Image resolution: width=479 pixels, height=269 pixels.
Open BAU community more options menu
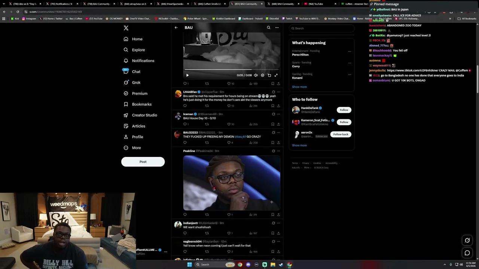[277, 28]
